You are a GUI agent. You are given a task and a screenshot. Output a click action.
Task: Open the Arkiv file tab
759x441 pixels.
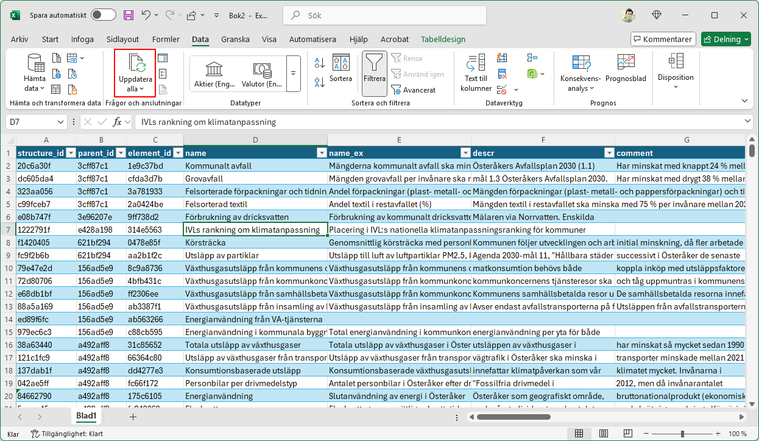19,39
